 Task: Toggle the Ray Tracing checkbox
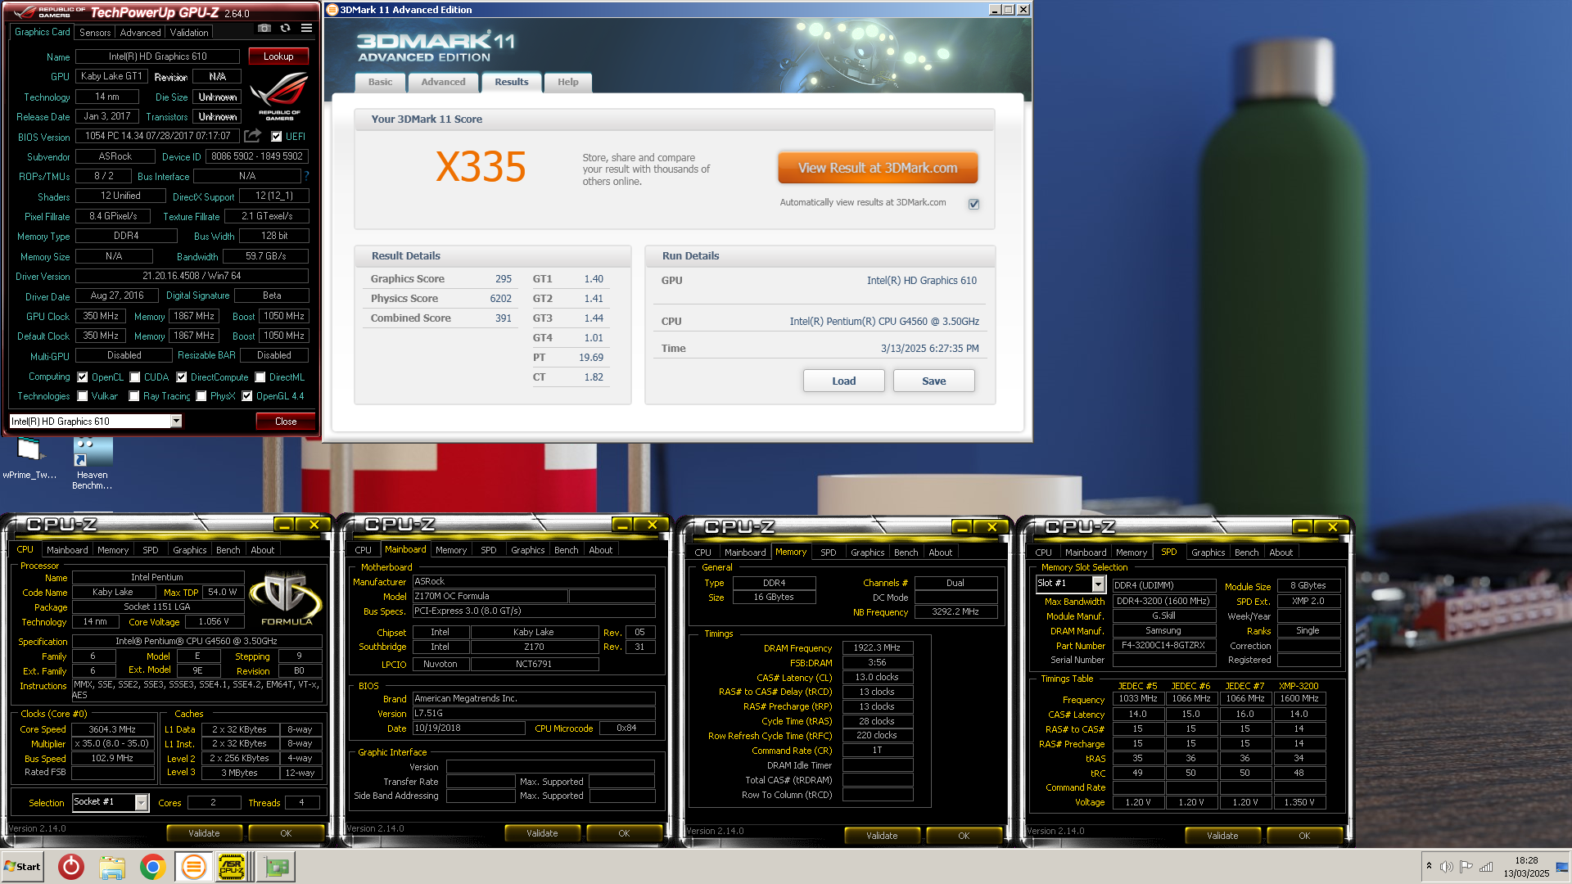(133, 396)
